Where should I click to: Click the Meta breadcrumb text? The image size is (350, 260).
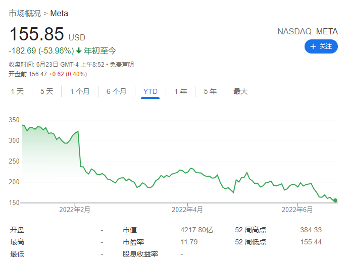tap(59, 14)
